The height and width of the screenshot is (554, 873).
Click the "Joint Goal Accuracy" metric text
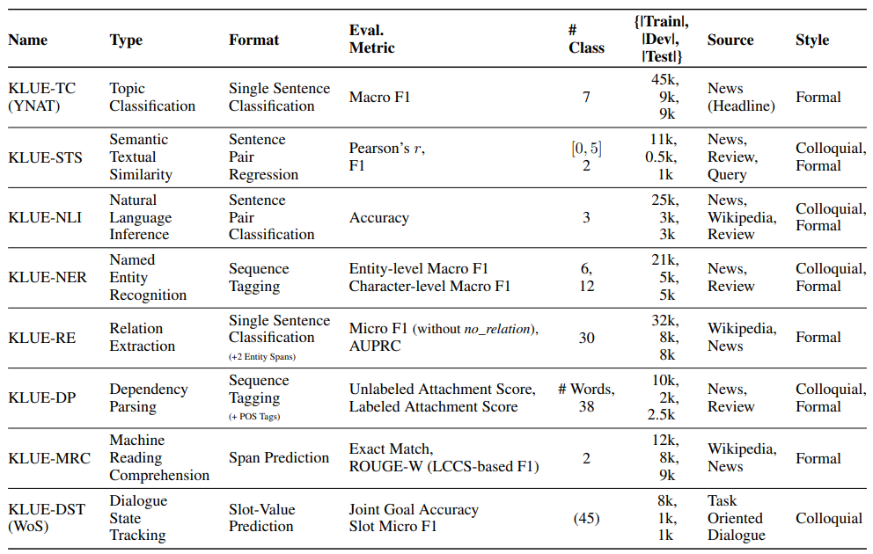coord(414,510)
